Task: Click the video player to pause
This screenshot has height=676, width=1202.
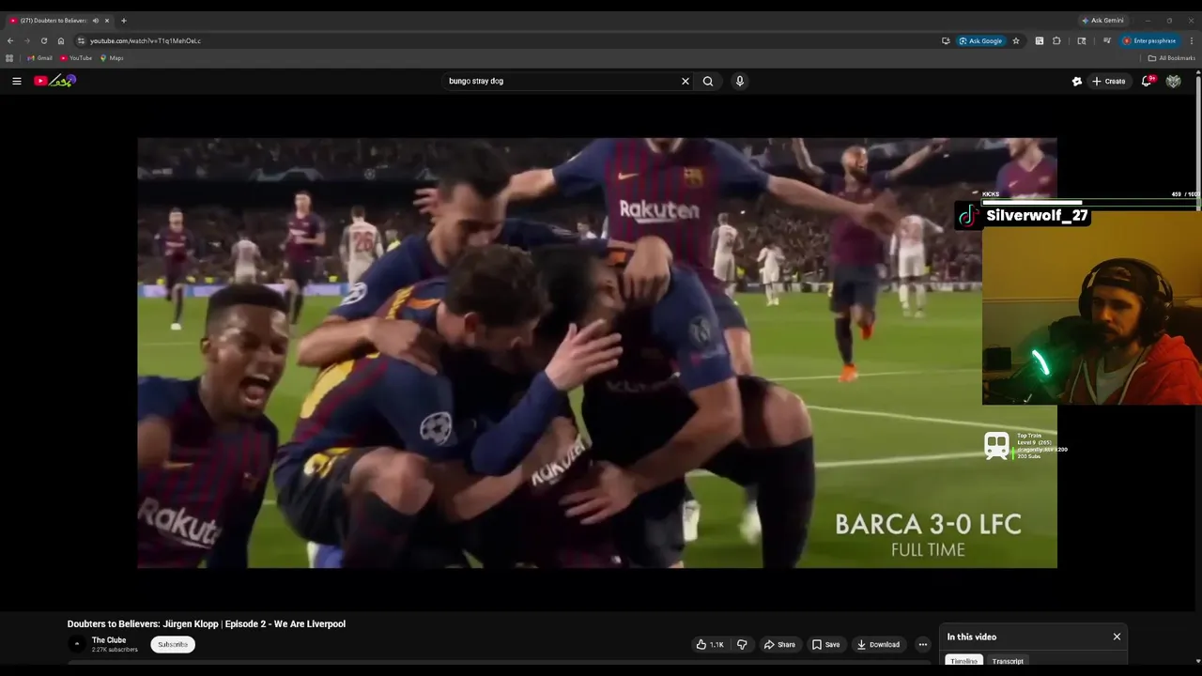Action: tap(597, 353)
